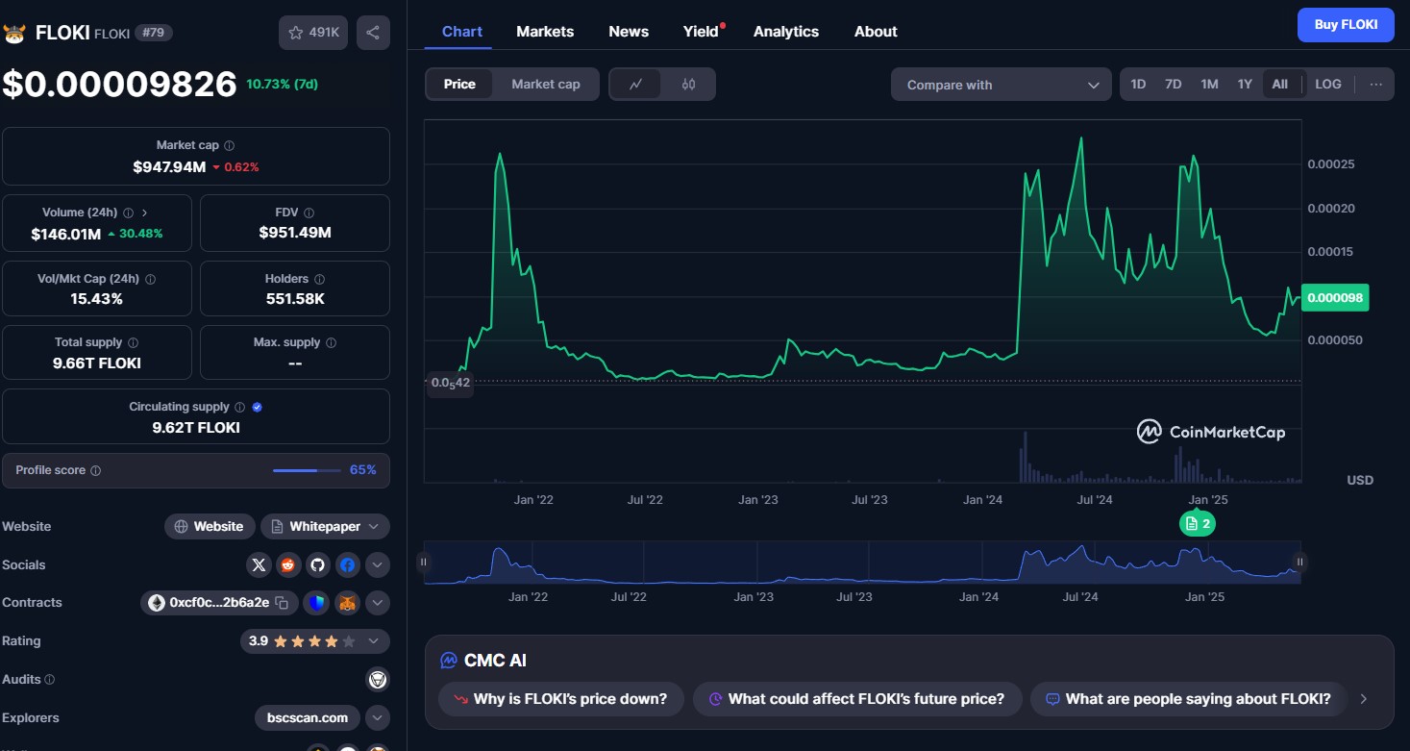Open the official Website link
Image resolution: width=1410 pixels, height=751 pixels.
point(210,526)
